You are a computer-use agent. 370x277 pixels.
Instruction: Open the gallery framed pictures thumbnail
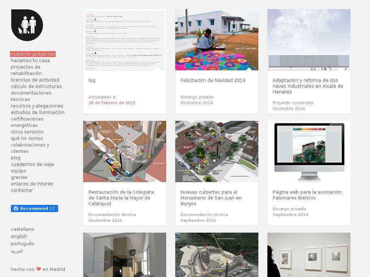coord(309,255)
